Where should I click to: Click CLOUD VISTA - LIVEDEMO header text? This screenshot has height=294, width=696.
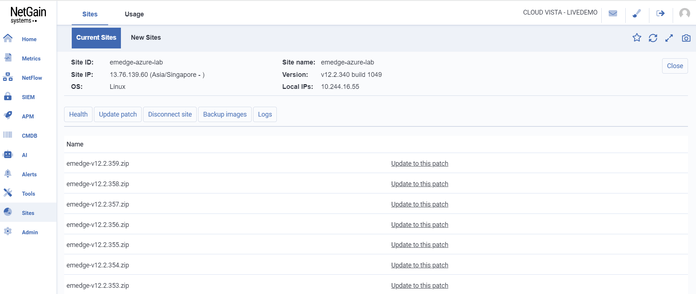click(x=560, y=12)
